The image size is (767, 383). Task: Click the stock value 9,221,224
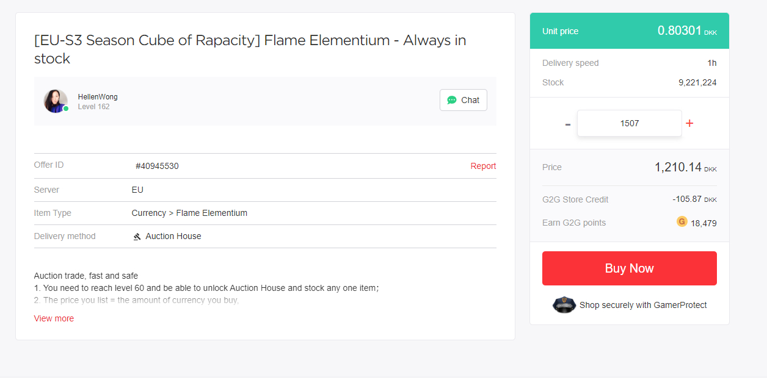[697, 82]
